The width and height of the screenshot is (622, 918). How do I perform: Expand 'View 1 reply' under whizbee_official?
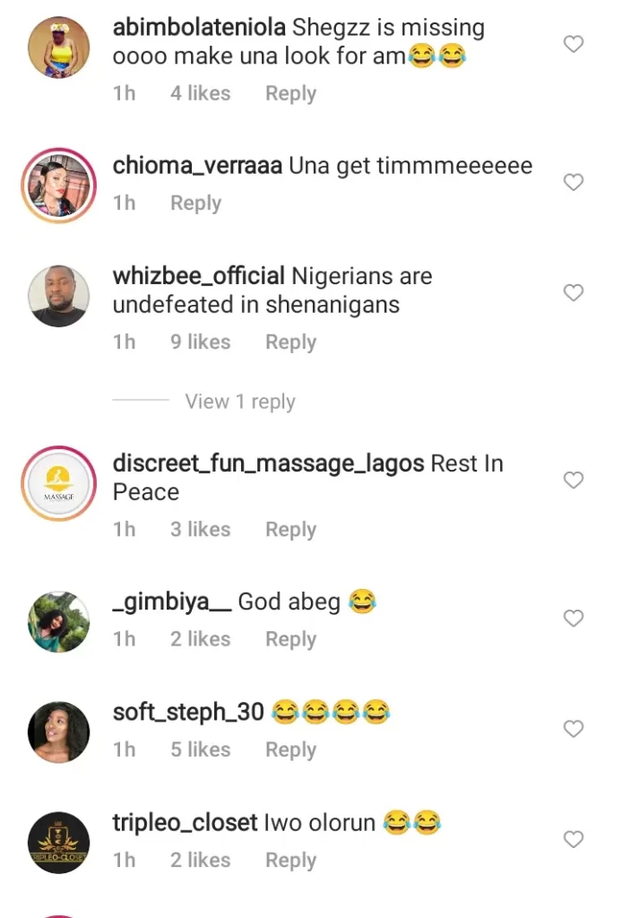(239, 402)
